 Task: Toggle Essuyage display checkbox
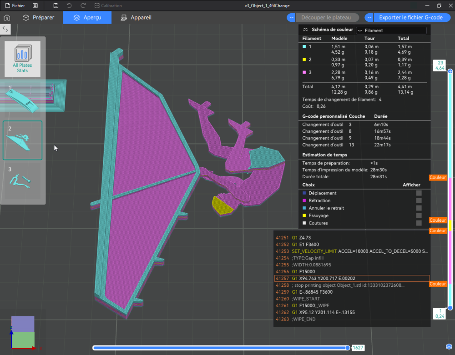[419, 215]
